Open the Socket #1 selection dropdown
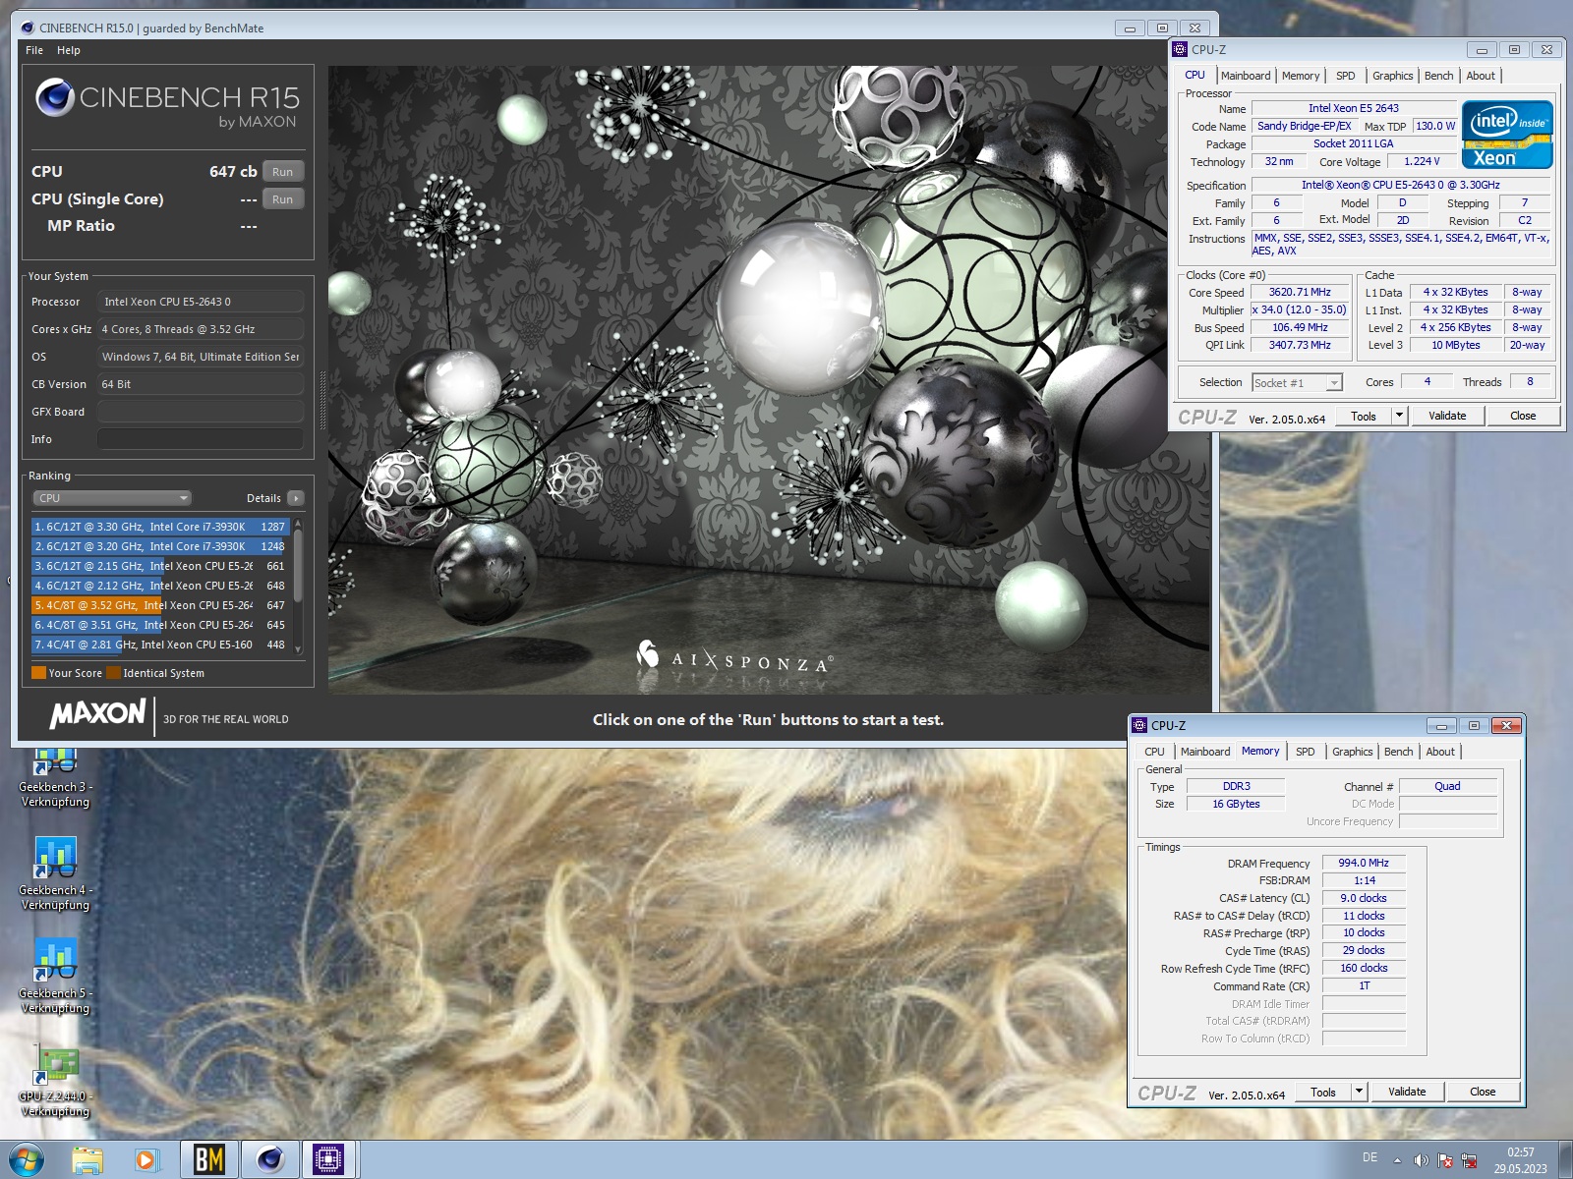1573x1179 pixels. tap(1297, 382)
